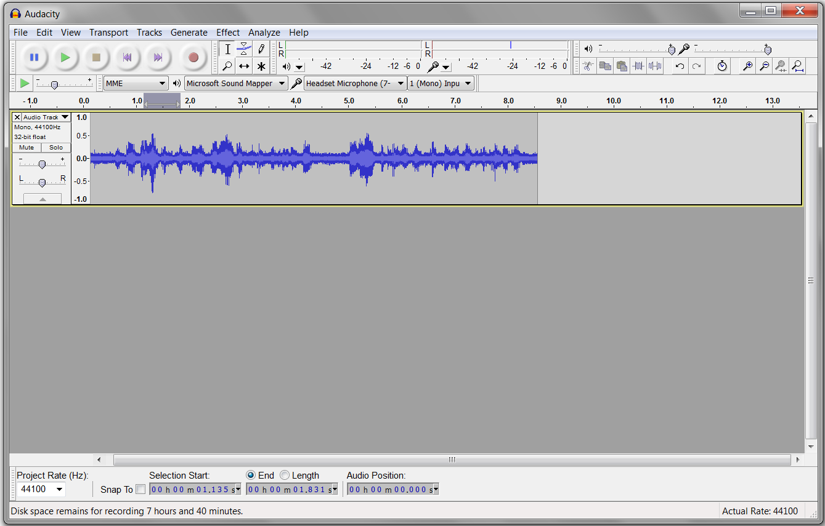Open the input meter options dropdown arrow

[x=445, y=67]
